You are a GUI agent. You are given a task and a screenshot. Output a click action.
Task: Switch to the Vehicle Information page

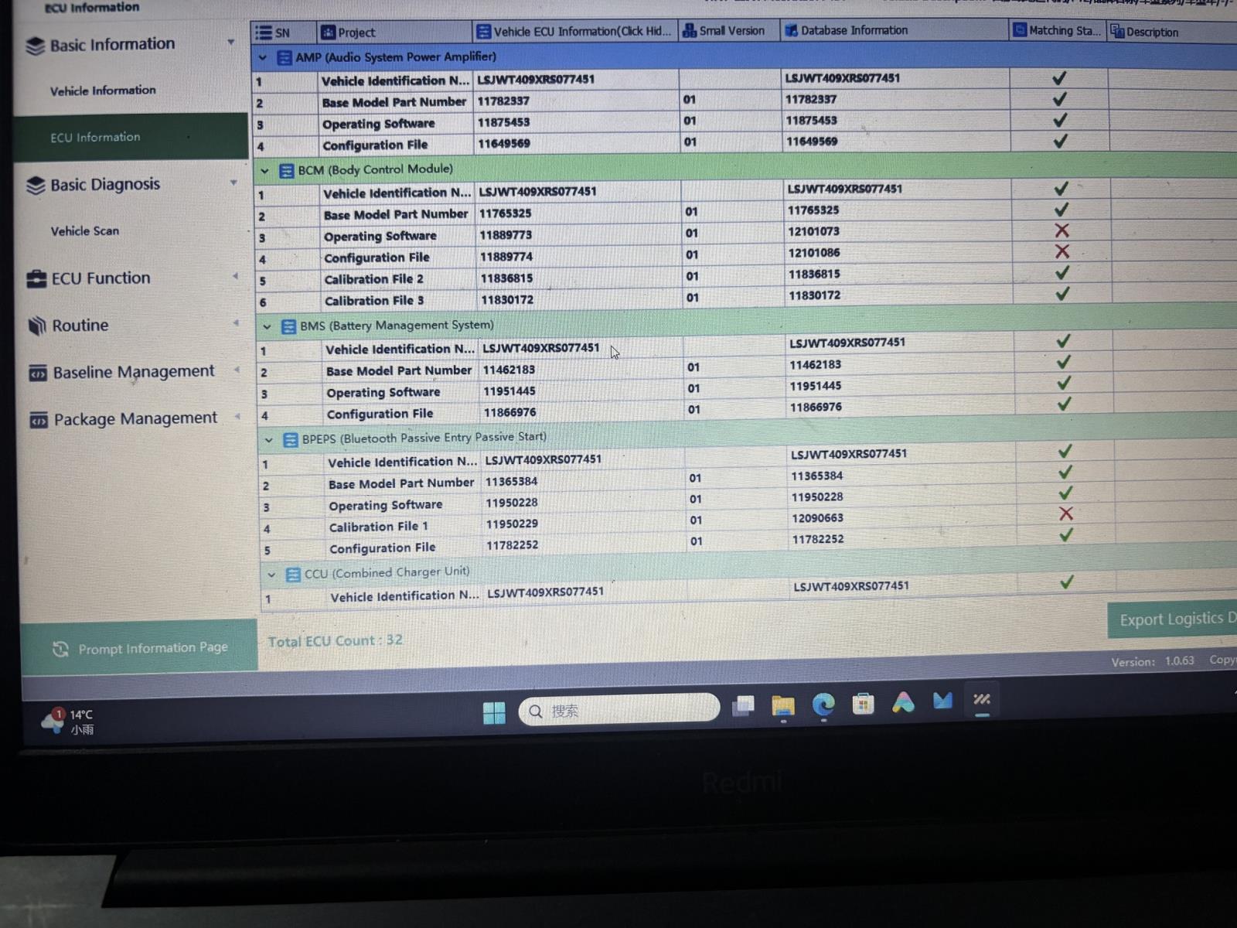click(x=103, y=90)
